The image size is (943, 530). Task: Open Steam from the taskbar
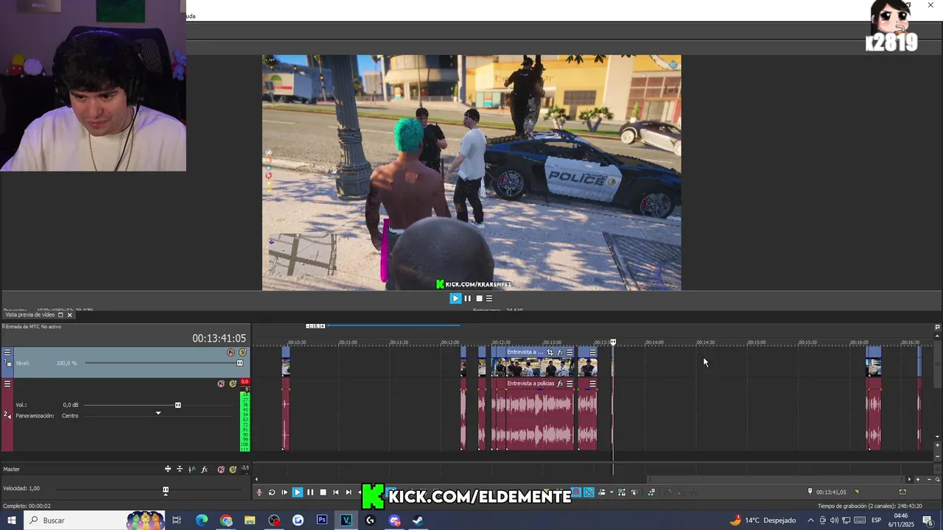(418, 520)
